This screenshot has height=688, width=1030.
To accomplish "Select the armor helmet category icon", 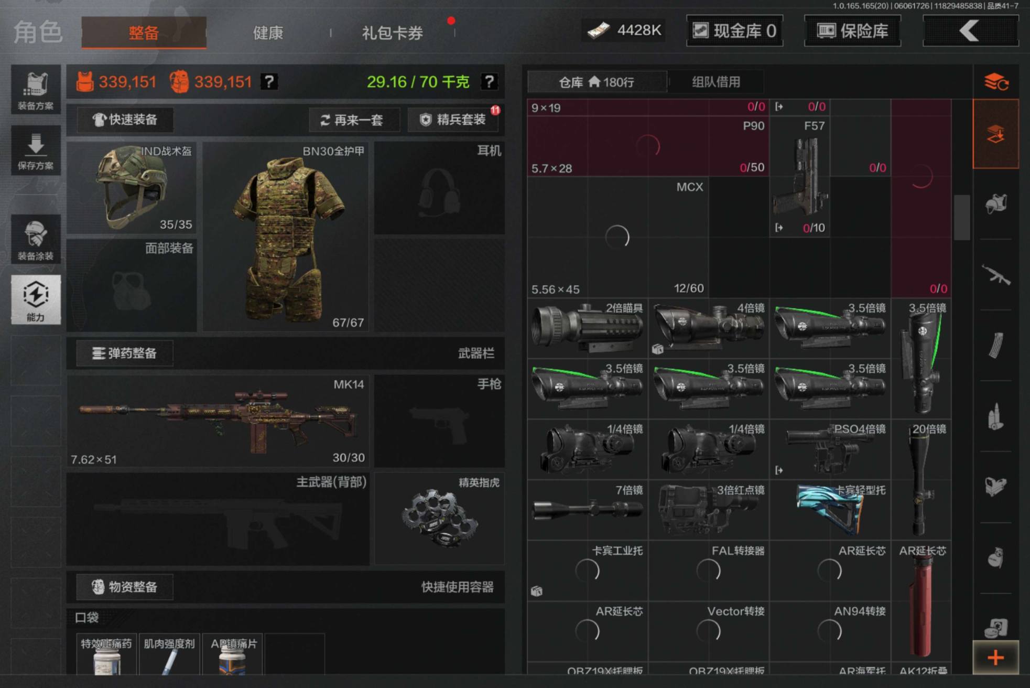I will point(996,203).
